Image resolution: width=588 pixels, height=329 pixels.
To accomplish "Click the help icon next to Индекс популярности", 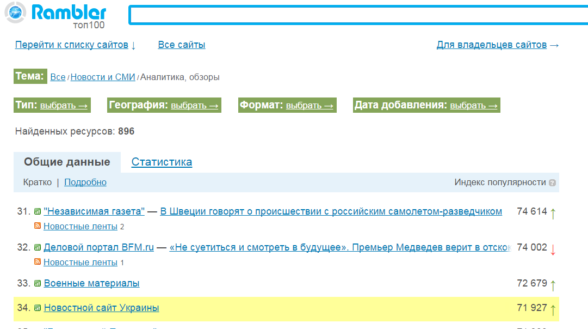I will point(552,183).
